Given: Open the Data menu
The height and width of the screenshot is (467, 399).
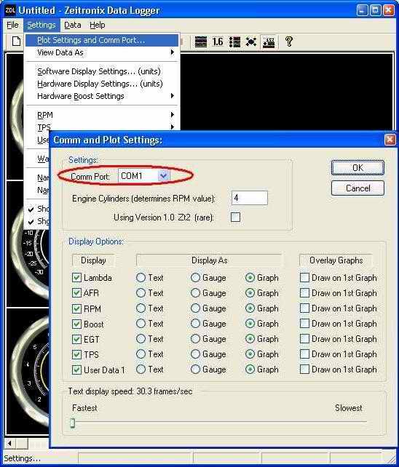Looking at the screenshot, I should coord(73,25).
